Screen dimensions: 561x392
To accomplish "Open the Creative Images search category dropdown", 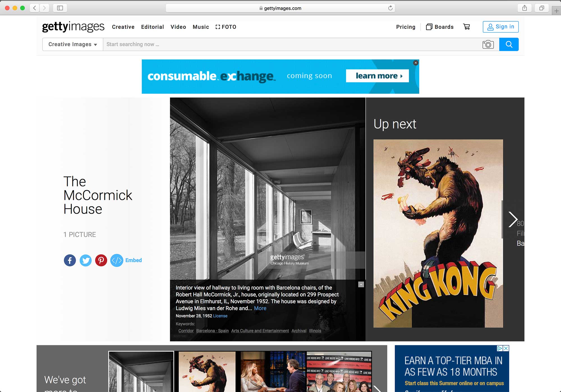I will click(x=72, y=44).
